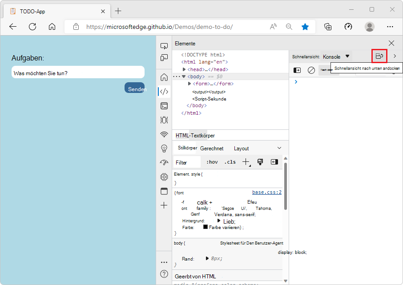
Task: Toggle device emulation icon in DevTools sidebar
Action: (x=164, y=57)
